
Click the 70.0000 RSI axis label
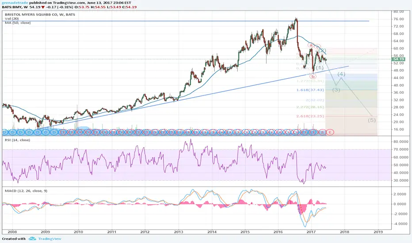(401, 149)
